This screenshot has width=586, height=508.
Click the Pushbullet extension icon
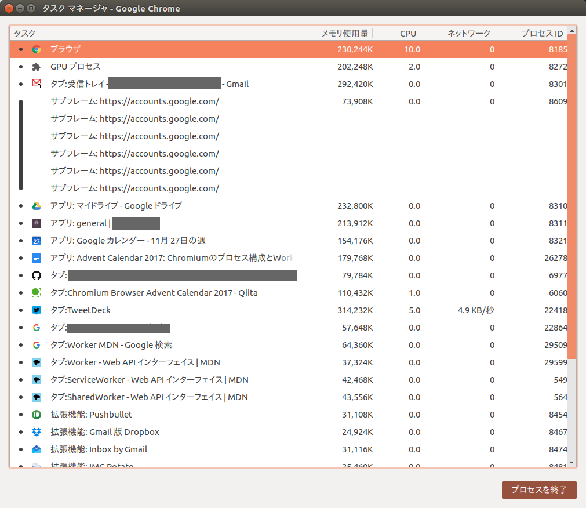(36, 415)
